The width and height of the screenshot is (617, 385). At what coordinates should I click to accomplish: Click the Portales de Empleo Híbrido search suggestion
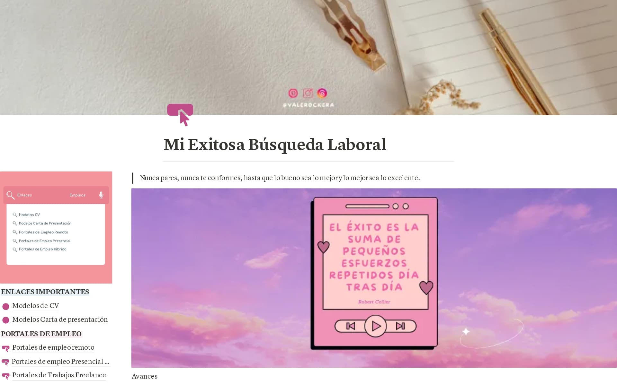(x=42, y=249)
